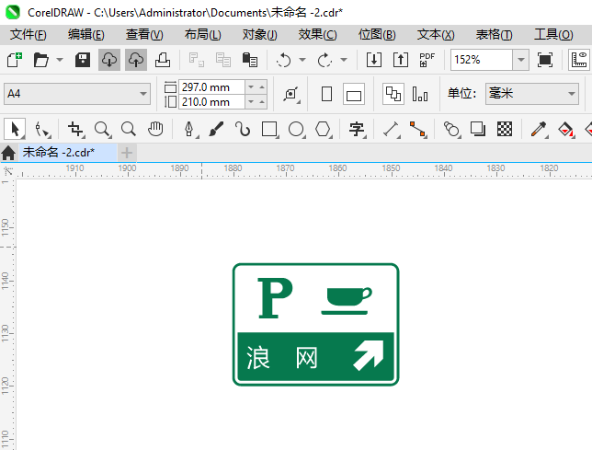Image resolution: width=592 pixels, height=450 pixels.
Task: Open the 位图(B) menu
Action: click(377, 35)
